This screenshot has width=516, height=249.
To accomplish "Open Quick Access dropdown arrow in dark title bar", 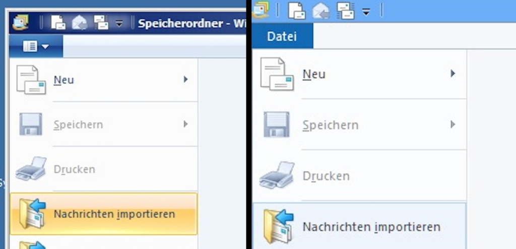I will [119, 24].
